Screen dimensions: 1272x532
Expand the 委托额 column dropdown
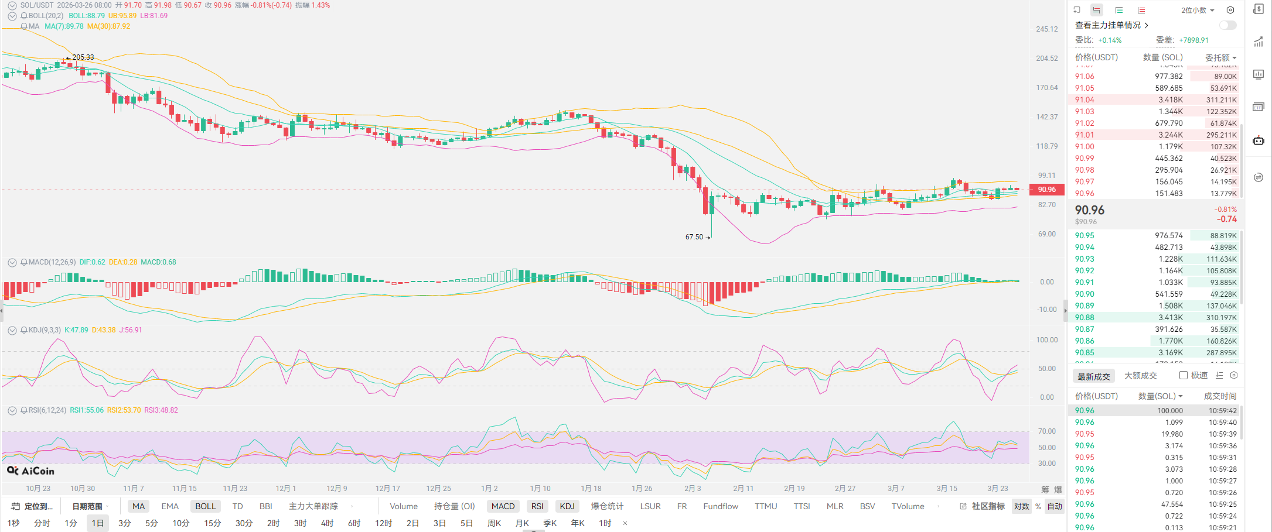[1220, 57]
